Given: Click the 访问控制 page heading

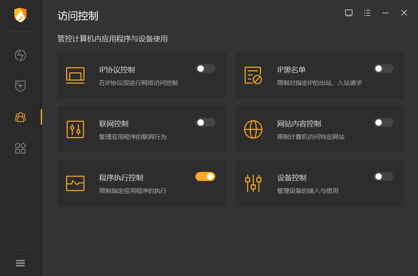Looking at the screenshot, I should [78, 16].
